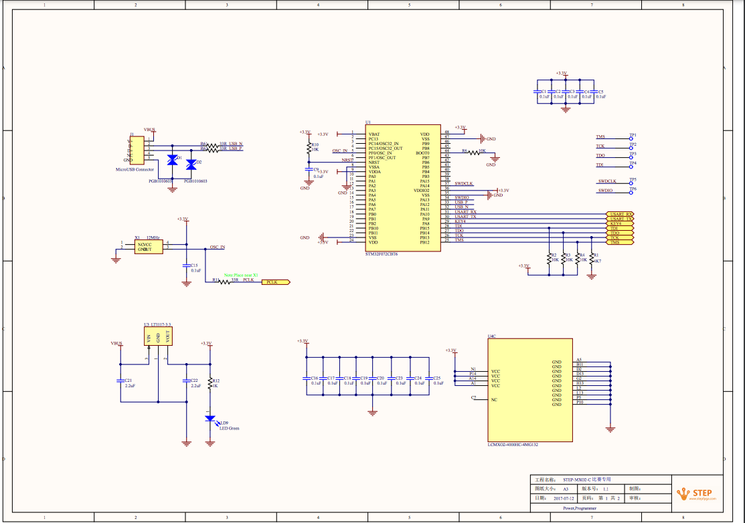Screen dimensions: 745x523
Task: Click the 'USB_N' net label near J1
Action: click(x=236, y=143)
